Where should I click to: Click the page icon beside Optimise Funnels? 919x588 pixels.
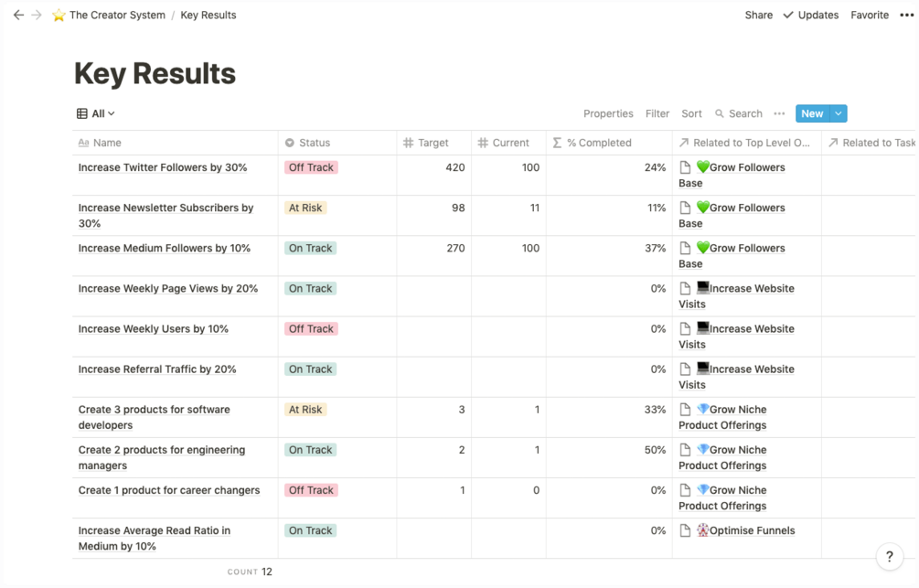tap(685, 530)
